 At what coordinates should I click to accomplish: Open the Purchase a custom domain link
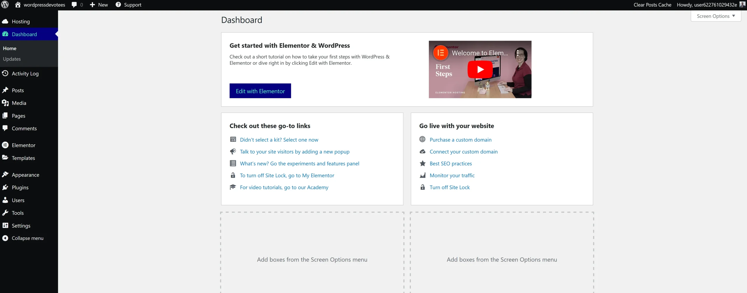pos(460,140)
